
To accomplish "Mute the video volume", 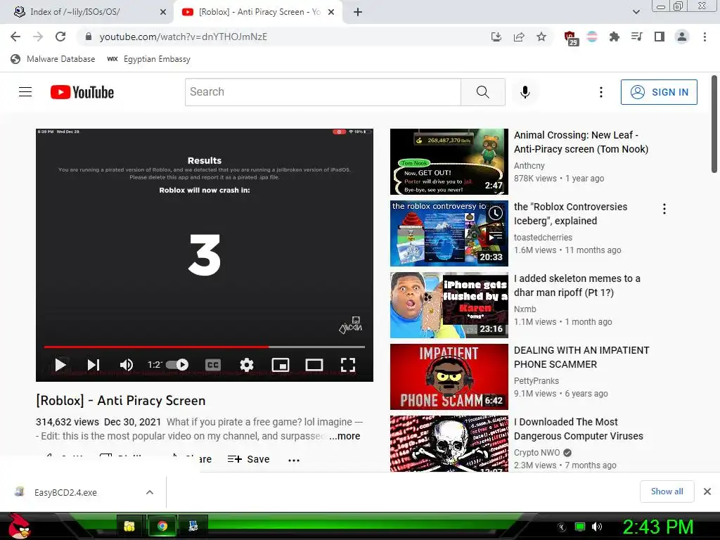I will 127,365.
